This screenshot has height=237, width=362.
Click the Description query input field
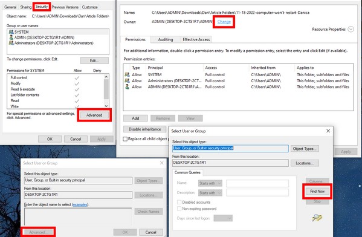[x=257, y=193]
